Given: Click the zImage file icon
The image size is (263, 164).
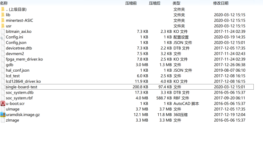Looking at the screenshot, I should pos(3,120).
